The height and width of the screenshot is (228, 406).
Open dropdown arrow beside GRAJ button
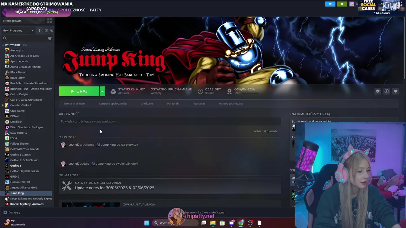coord(102,91)
